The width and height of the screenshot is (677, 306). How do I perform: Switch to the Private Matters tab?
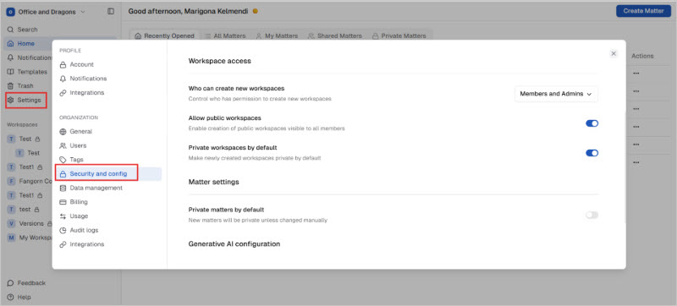click(x=399, y=36)
